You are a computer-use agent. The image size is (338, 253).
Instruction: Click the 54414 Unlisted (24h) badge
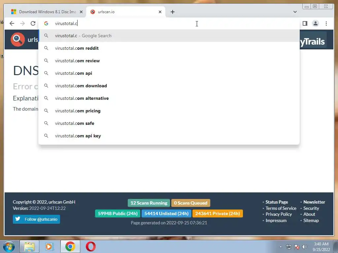166,213
